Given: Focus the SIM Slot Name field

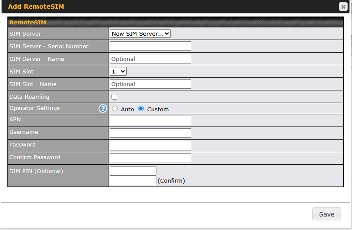Looking at the screenshot, I should (150, 84).
